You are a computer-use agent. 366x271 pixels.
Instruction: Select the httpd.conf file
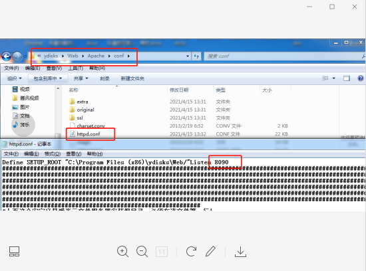pyautogui.click(x=89, y=134)
